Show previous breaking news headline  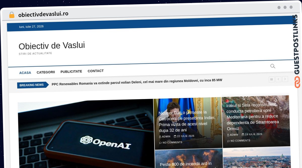point(278,79)
